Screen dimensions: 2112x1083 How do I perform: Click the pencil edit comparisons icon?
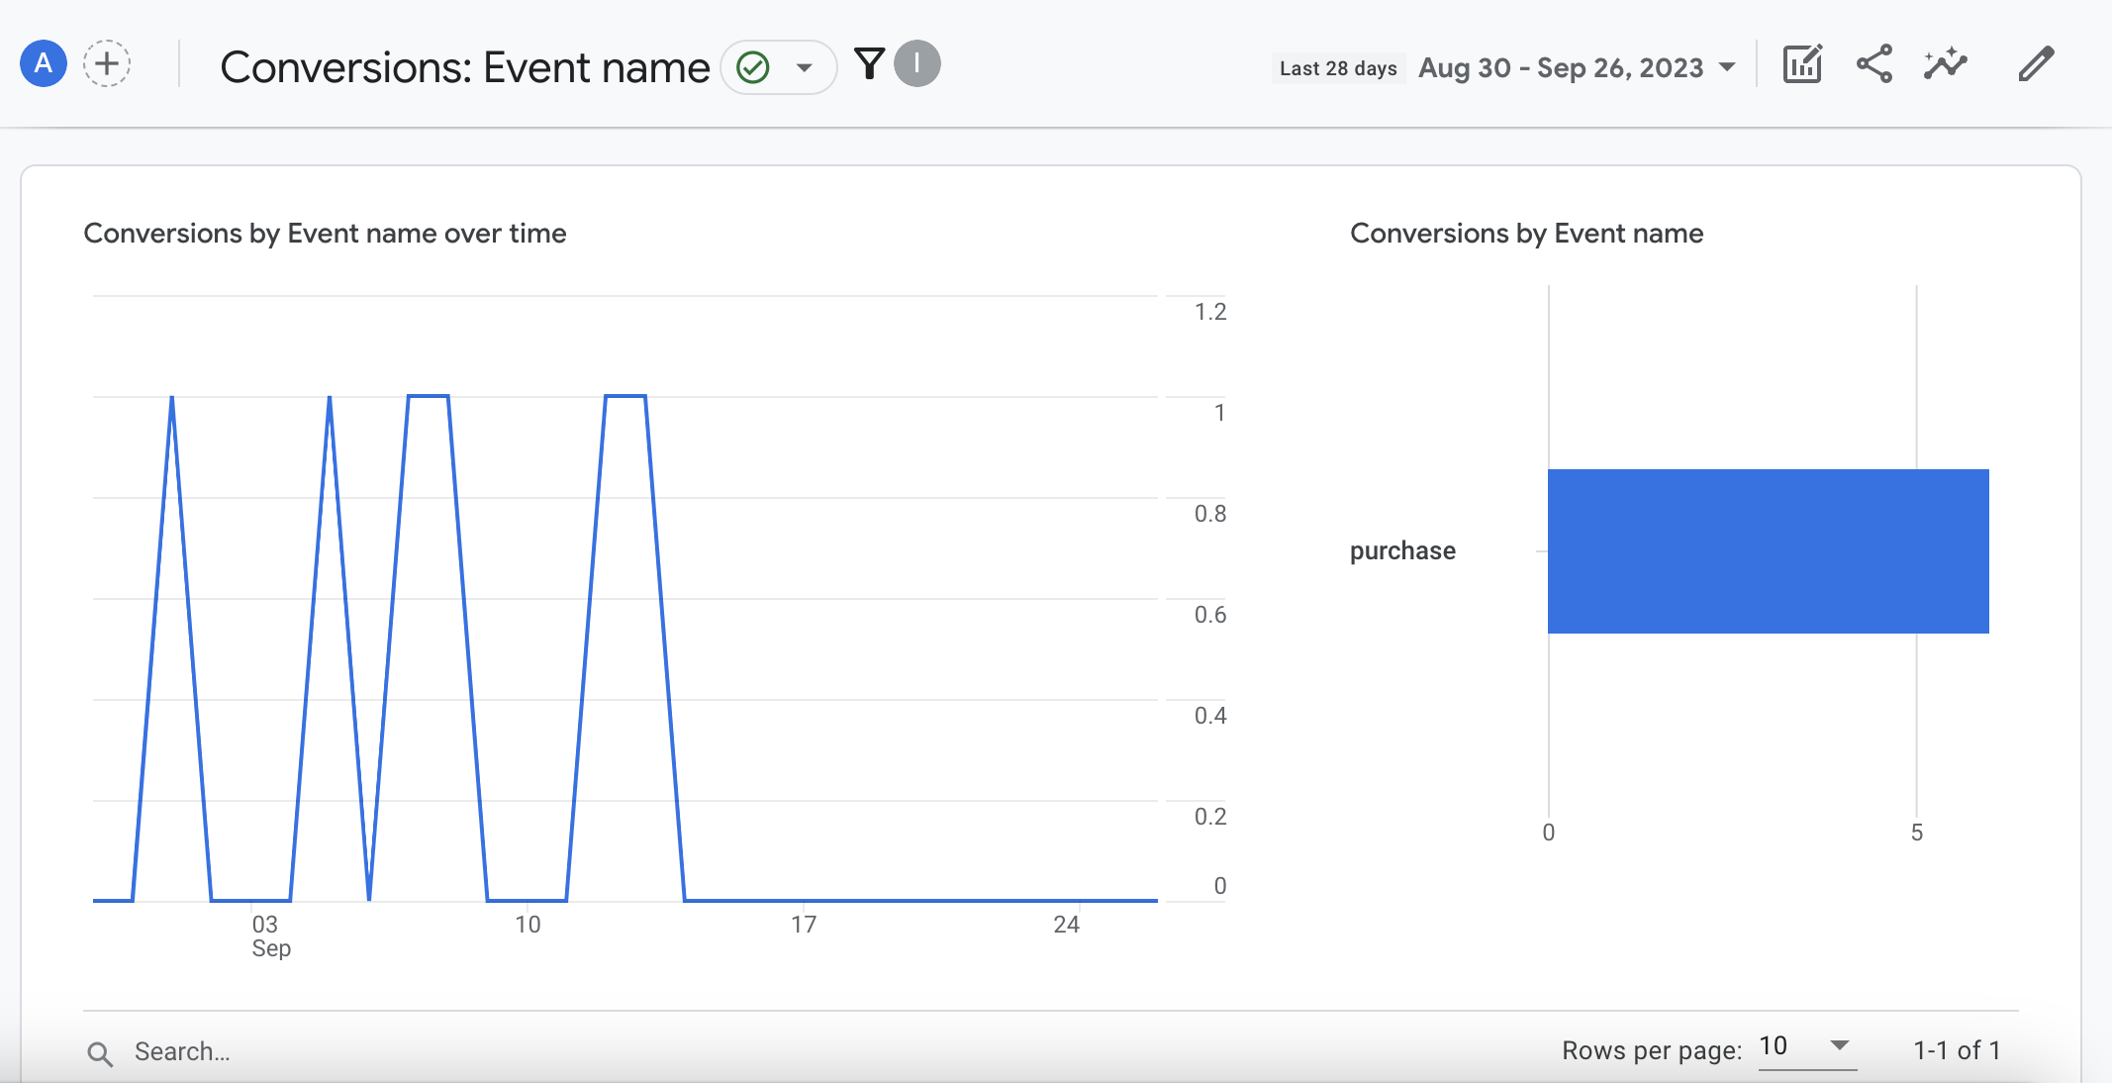2036,64
